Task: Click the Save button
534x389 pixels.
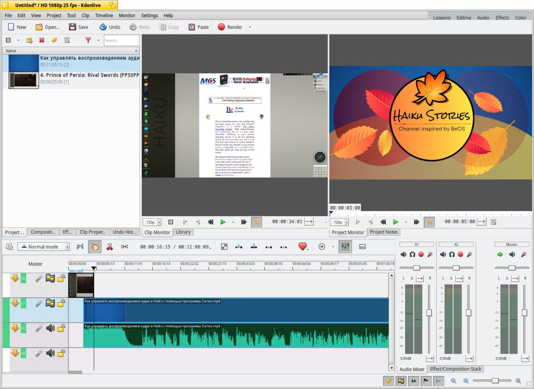Action: tap(78, 27)
